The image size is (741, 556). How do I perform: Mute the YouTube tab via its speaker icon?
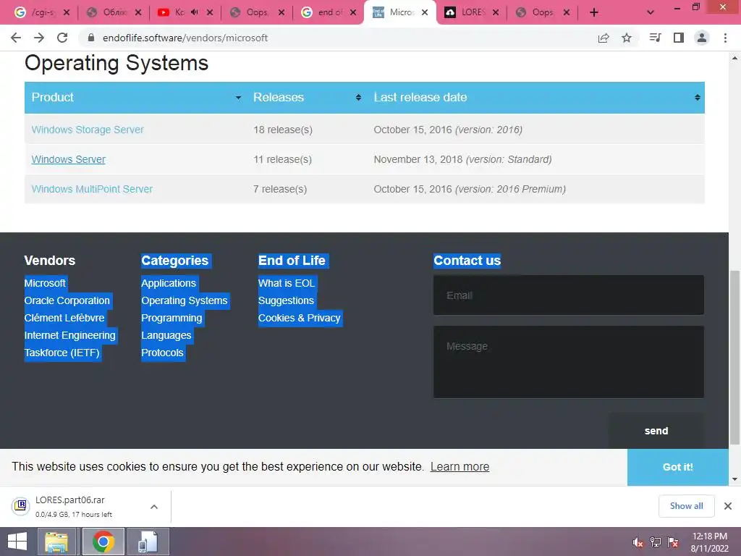pyautogui.click(x=194, y=12)
